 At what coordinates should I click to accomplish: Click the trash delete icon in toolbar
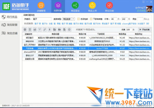pyautogui.click(x=30, y=30)
